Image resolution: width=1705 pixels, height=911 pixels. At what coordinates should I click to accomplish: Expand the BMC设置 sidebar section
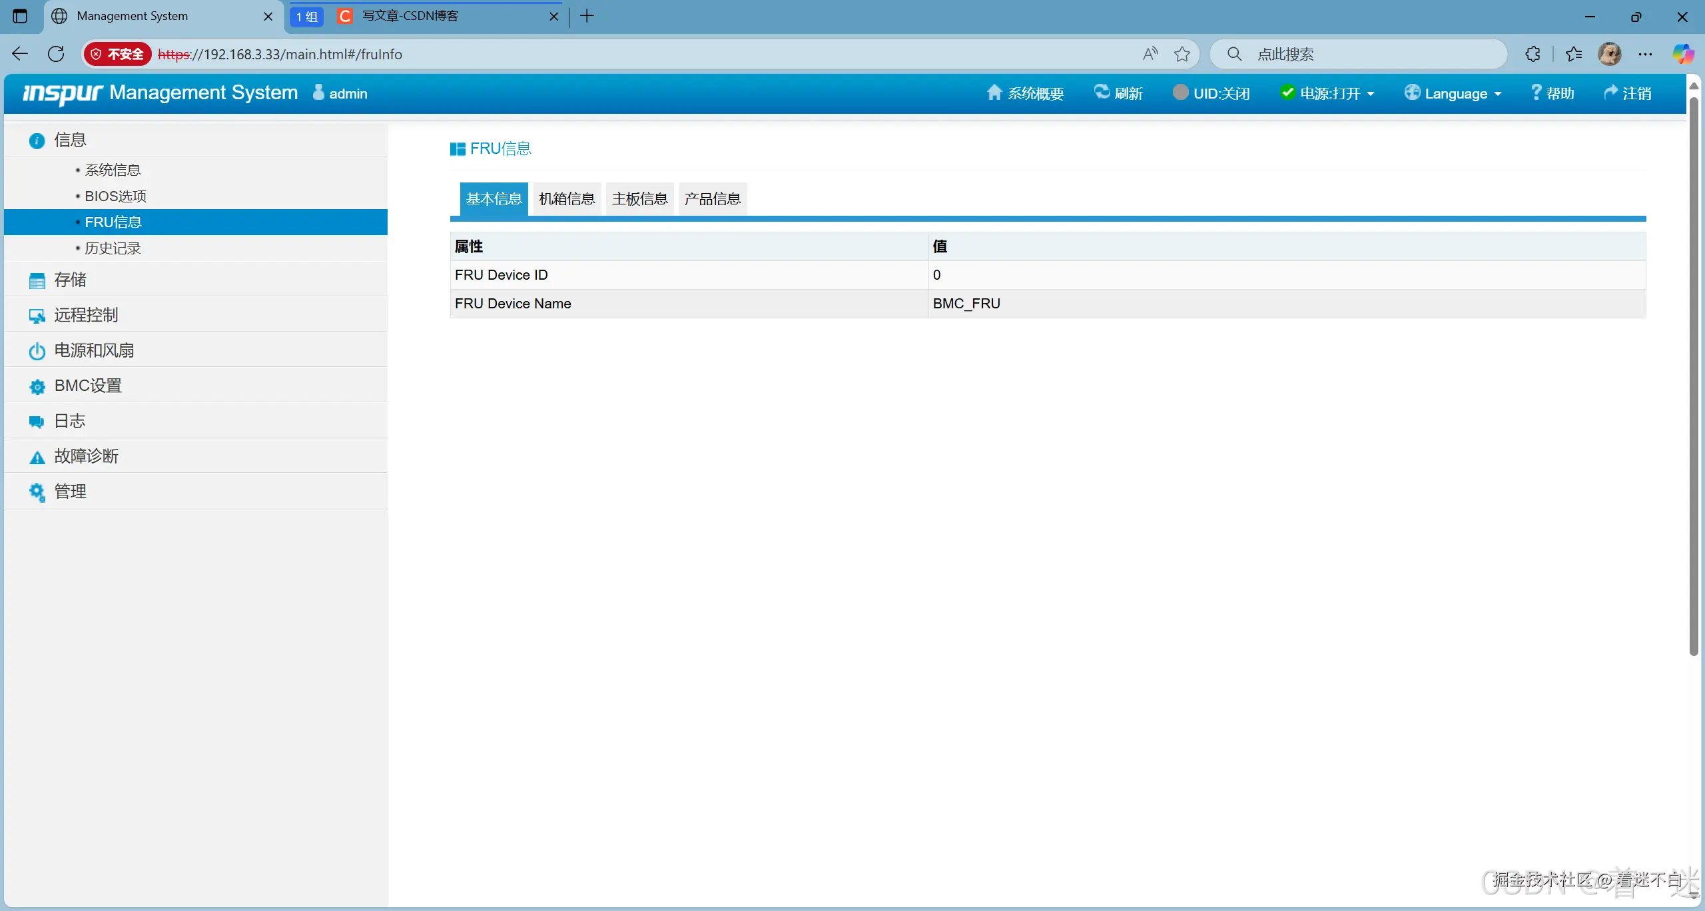point(88,386)
